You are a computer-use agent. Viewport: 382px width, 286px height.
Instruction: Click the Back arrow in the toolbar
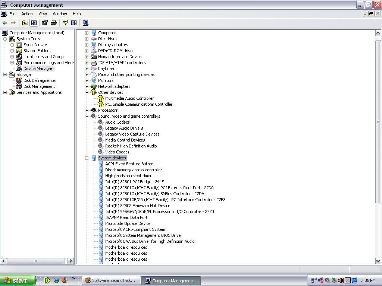(5, 23)
